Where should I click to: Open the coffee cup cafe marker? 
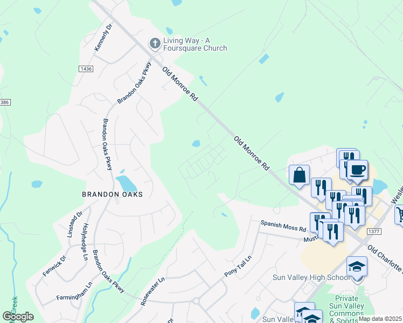358,171
